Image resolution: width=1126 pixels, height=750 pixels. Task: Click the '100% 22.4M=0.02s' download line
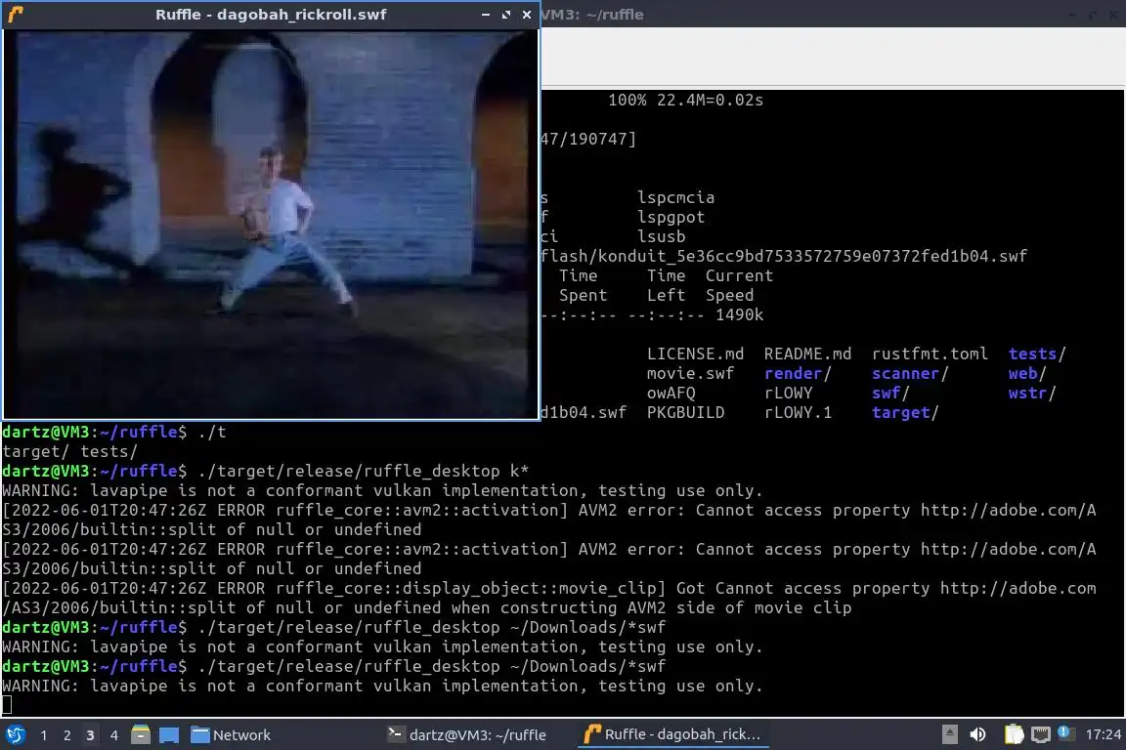click(685, 101)
